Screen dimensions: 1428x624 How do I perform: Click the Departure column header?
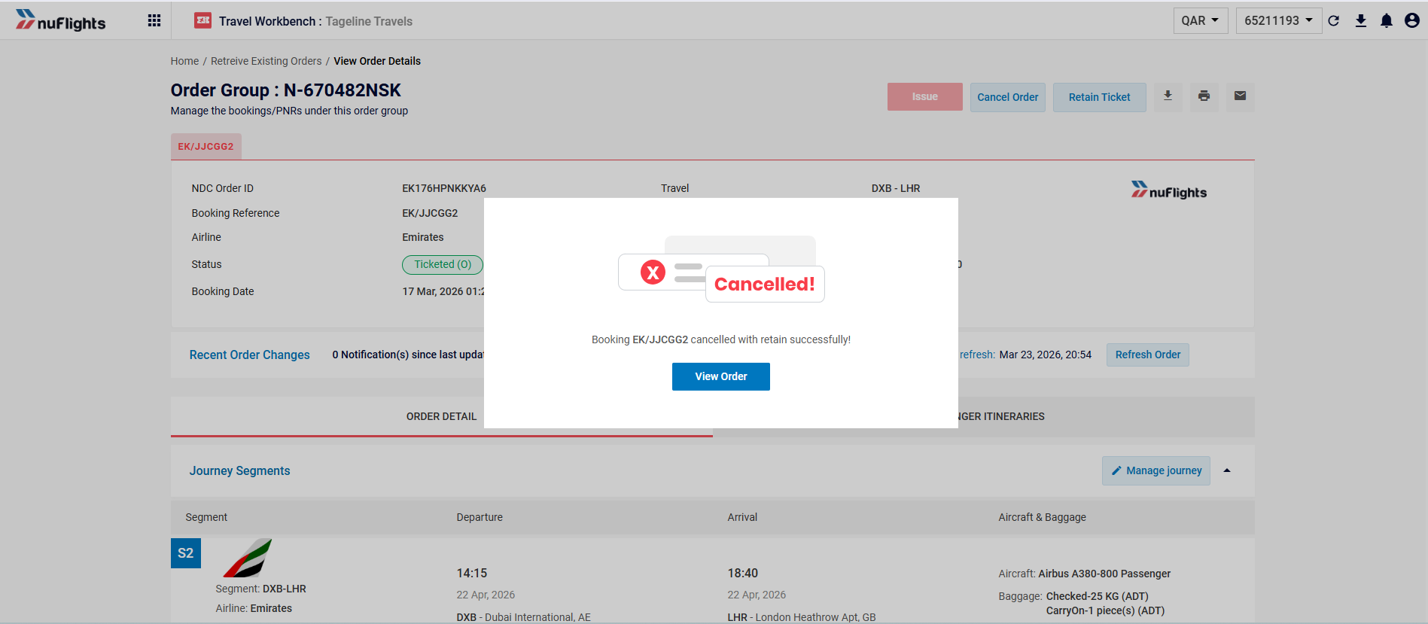480,517
